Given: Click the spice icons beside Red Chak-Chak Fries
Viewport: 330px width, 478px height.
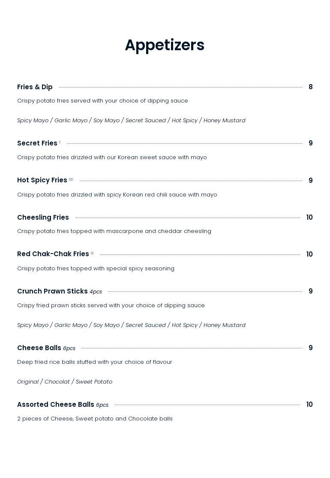Looking at the screenshot, I should pos(92,253).
